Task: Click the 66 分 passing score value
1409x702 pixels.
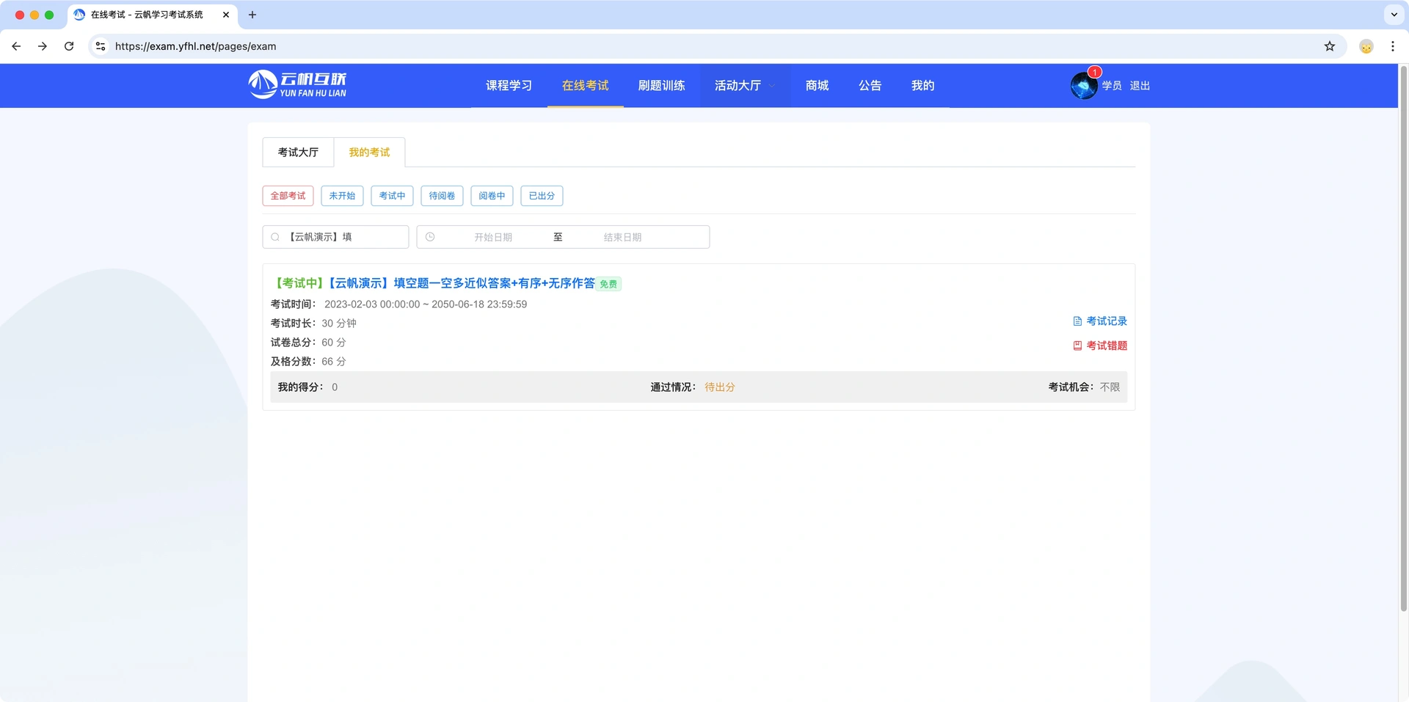Action: point(334,362)
